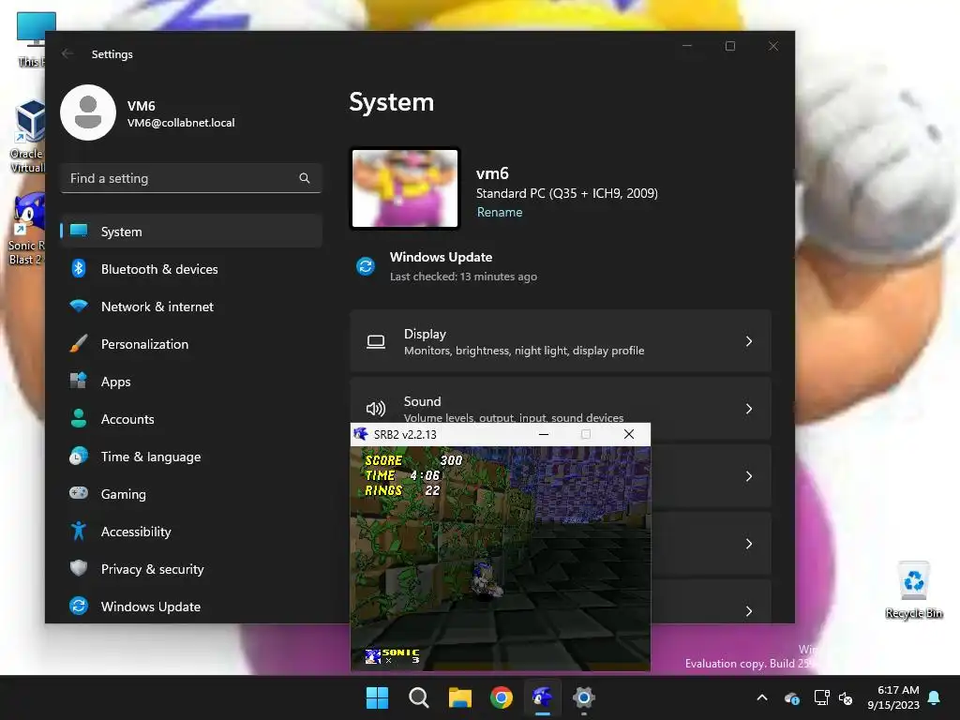Click the Display laptop icon
The width and height of the screenshot is (960, 720).
[x=376, y=341]
